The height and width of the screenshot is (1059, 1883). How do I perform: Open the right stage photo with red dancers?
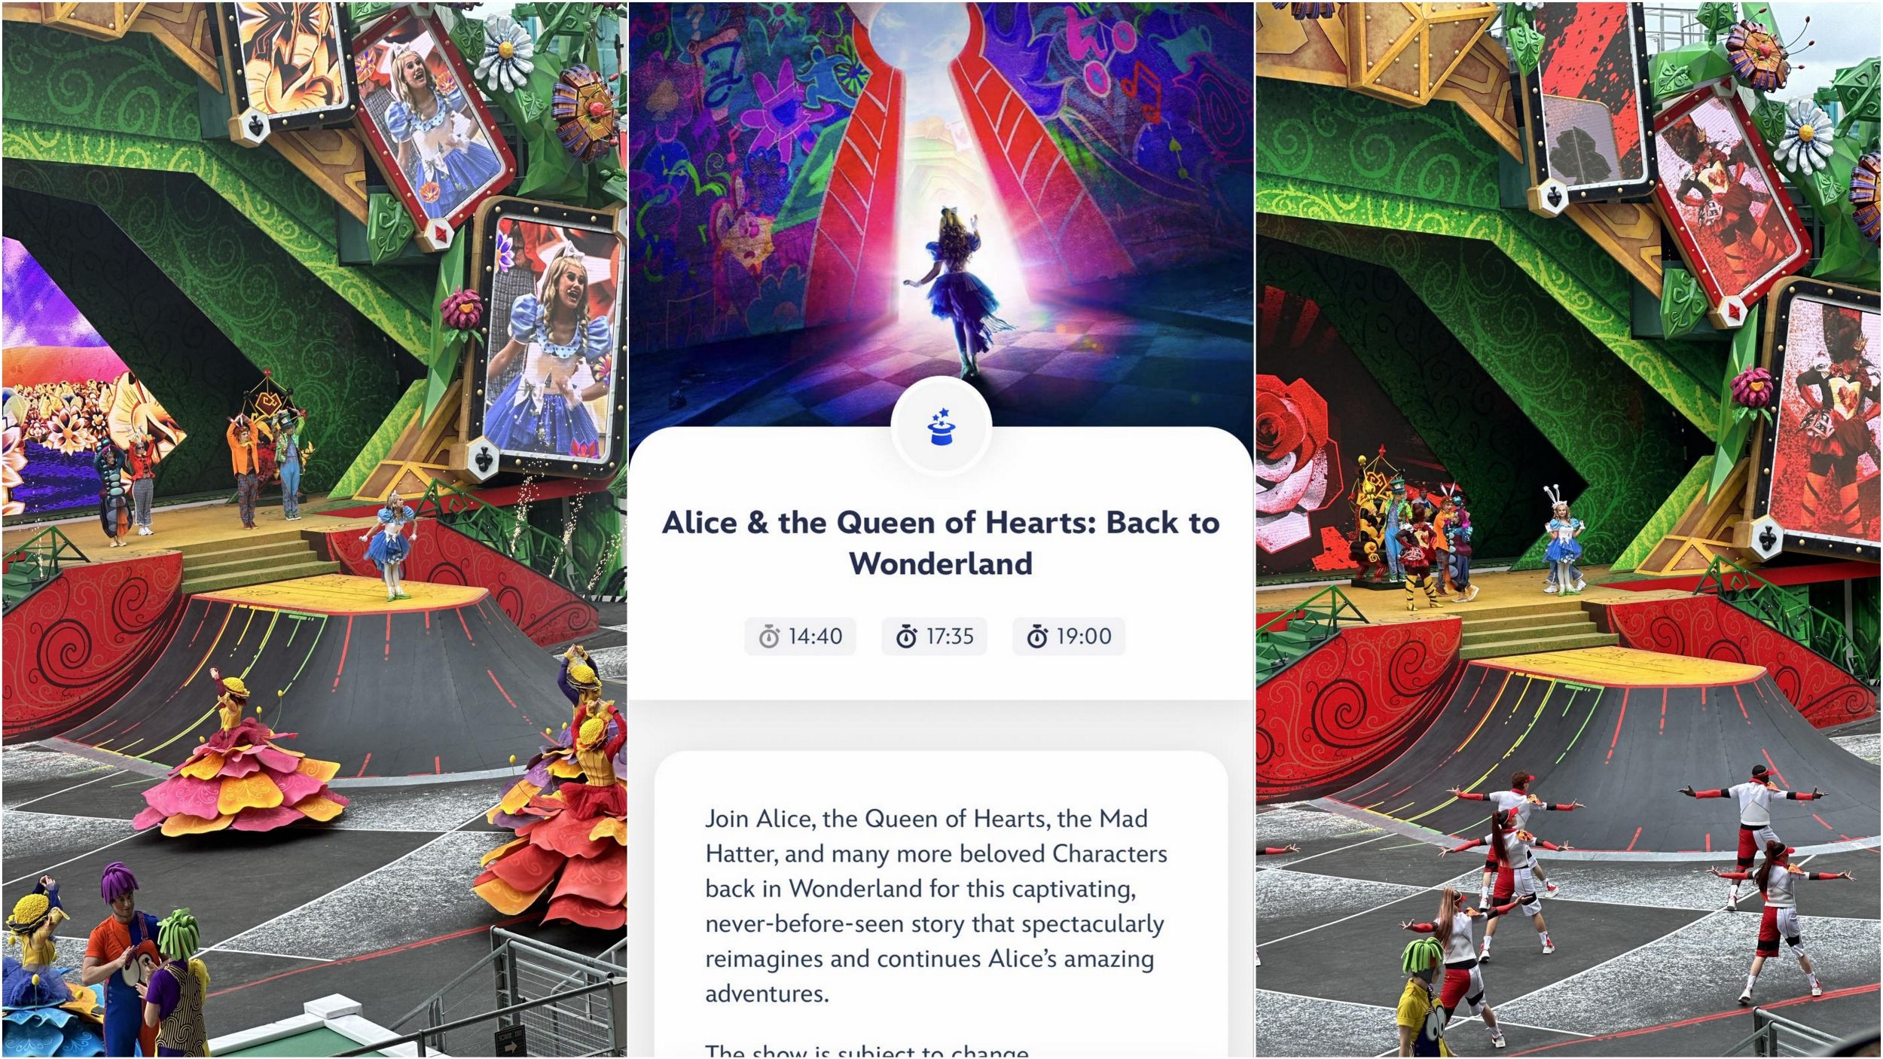[1568, 529]
